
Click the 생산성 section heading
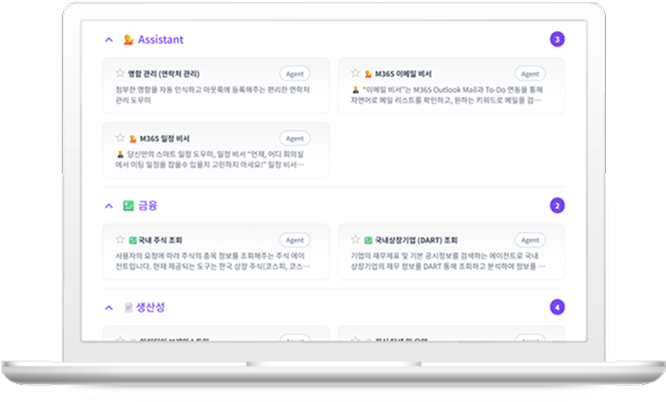pos(150,307)
